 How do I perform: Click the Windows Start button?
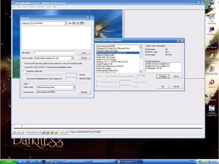click(x=8, y=161)
